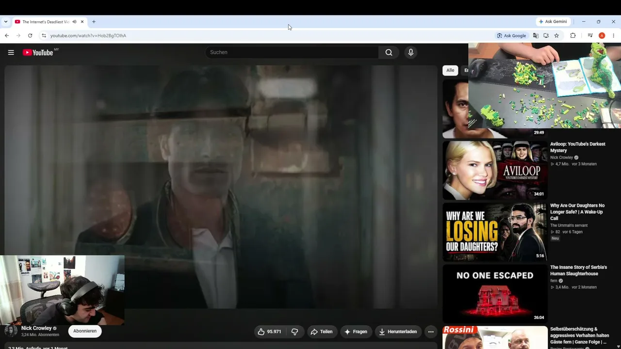The height and width of the screenshot is (349, 621).
Task: Focus the Suchen search field
Action: coord(292,52)
